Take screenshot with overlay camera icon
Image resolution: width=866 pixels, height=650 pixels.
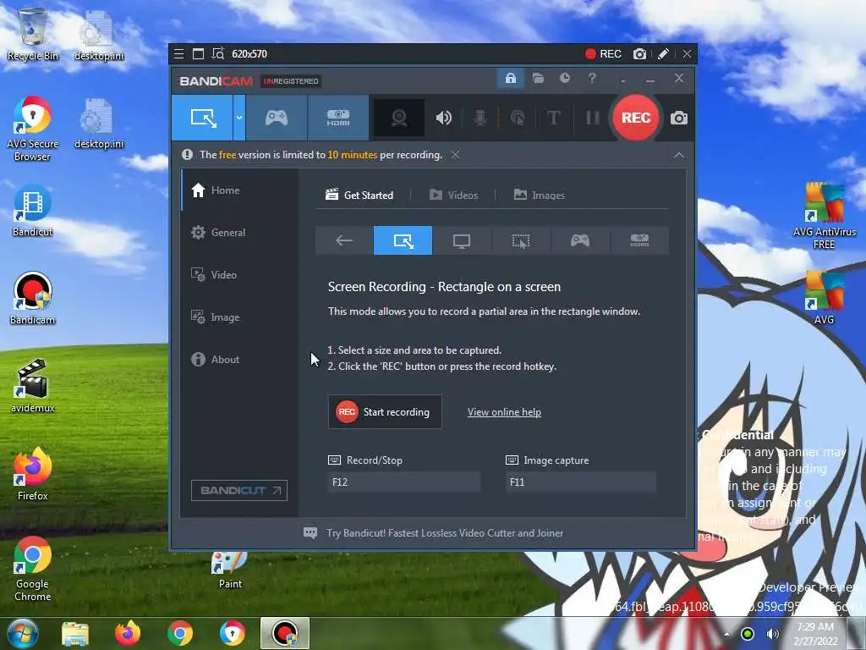pyautogui.click(x=639, y=53)
